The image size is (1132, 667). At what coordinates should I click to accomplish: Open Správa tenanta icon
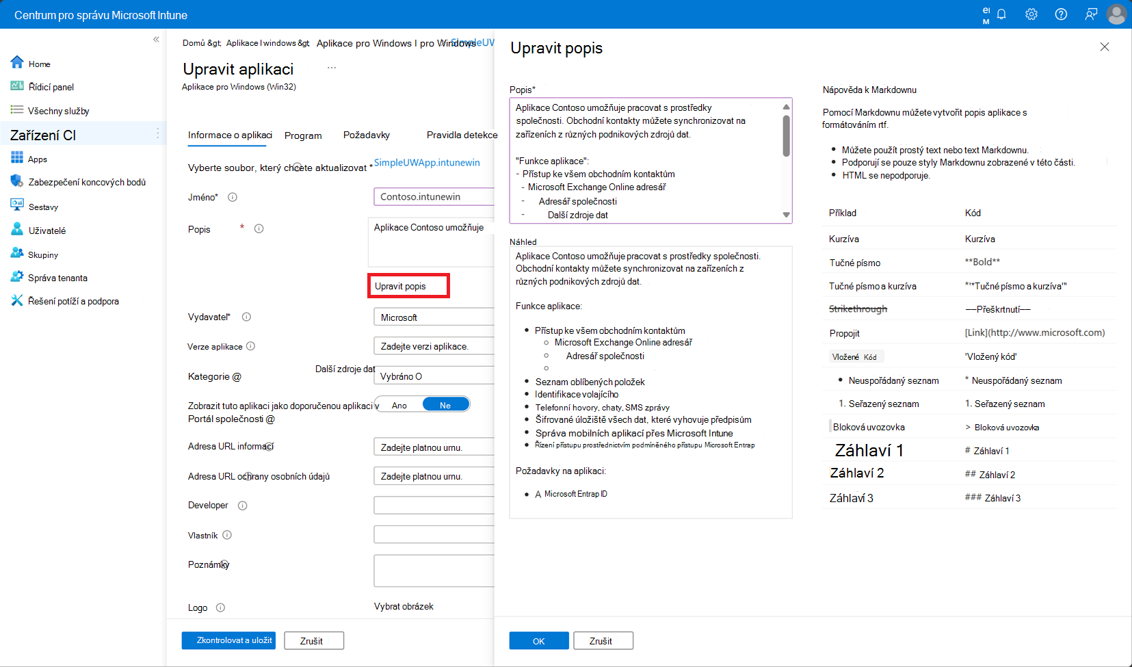point(17,277)
